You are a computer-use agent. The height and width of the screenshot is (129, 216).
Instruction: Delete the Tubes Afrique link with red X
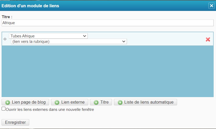click(x=208, y=39)
